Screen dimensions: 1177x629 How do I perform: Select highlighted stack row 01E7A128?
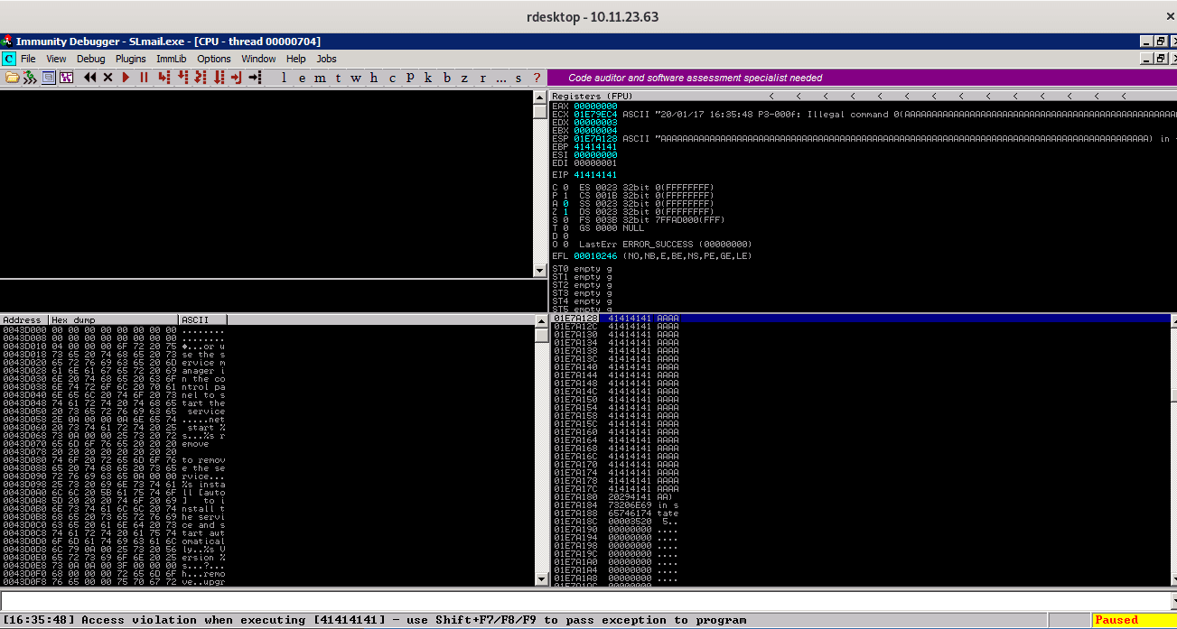pos(861,319)
